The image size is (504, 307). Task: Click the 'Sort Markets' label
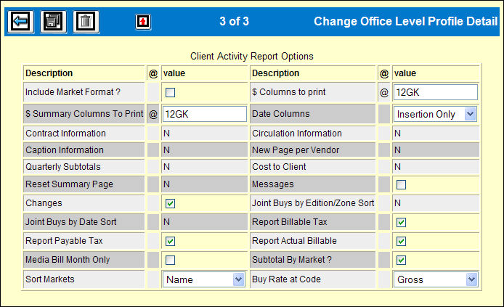pos(50,279)
